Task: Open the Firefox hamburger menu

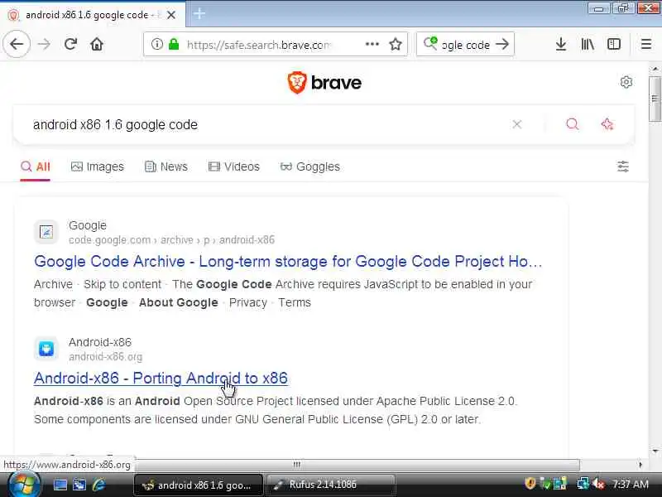Action: coord(646,44)
